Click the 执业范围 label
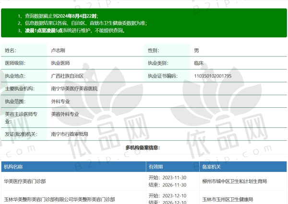288x204 pixels. [x=15, y=102]
